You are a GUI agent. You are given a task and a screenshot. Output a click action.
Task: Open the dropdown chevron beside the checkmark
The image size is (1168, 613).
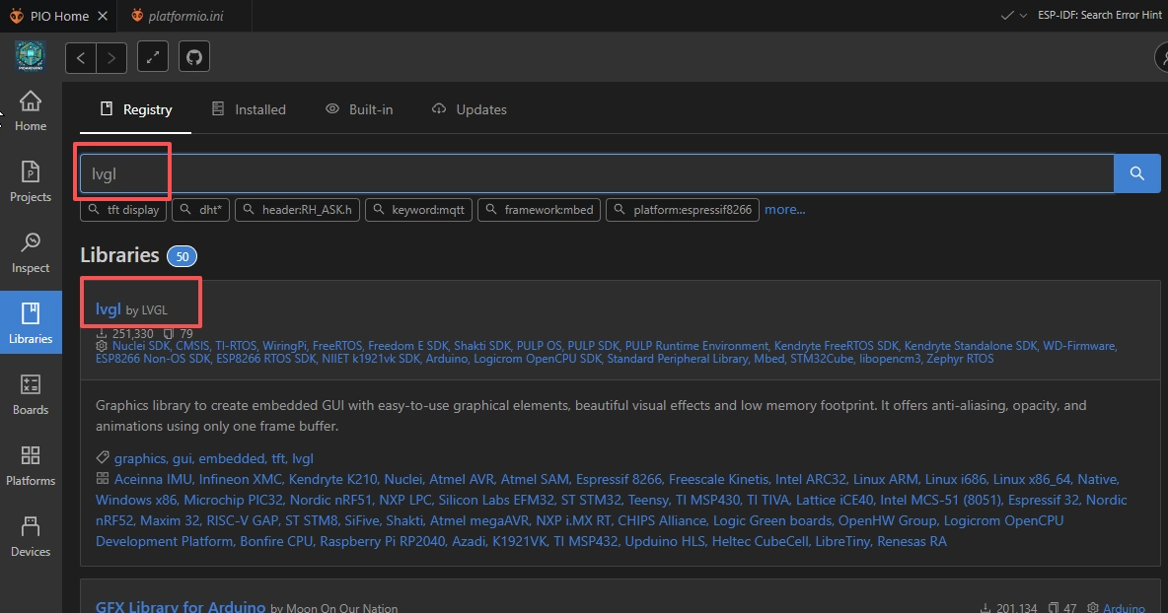coord(1023,16)
